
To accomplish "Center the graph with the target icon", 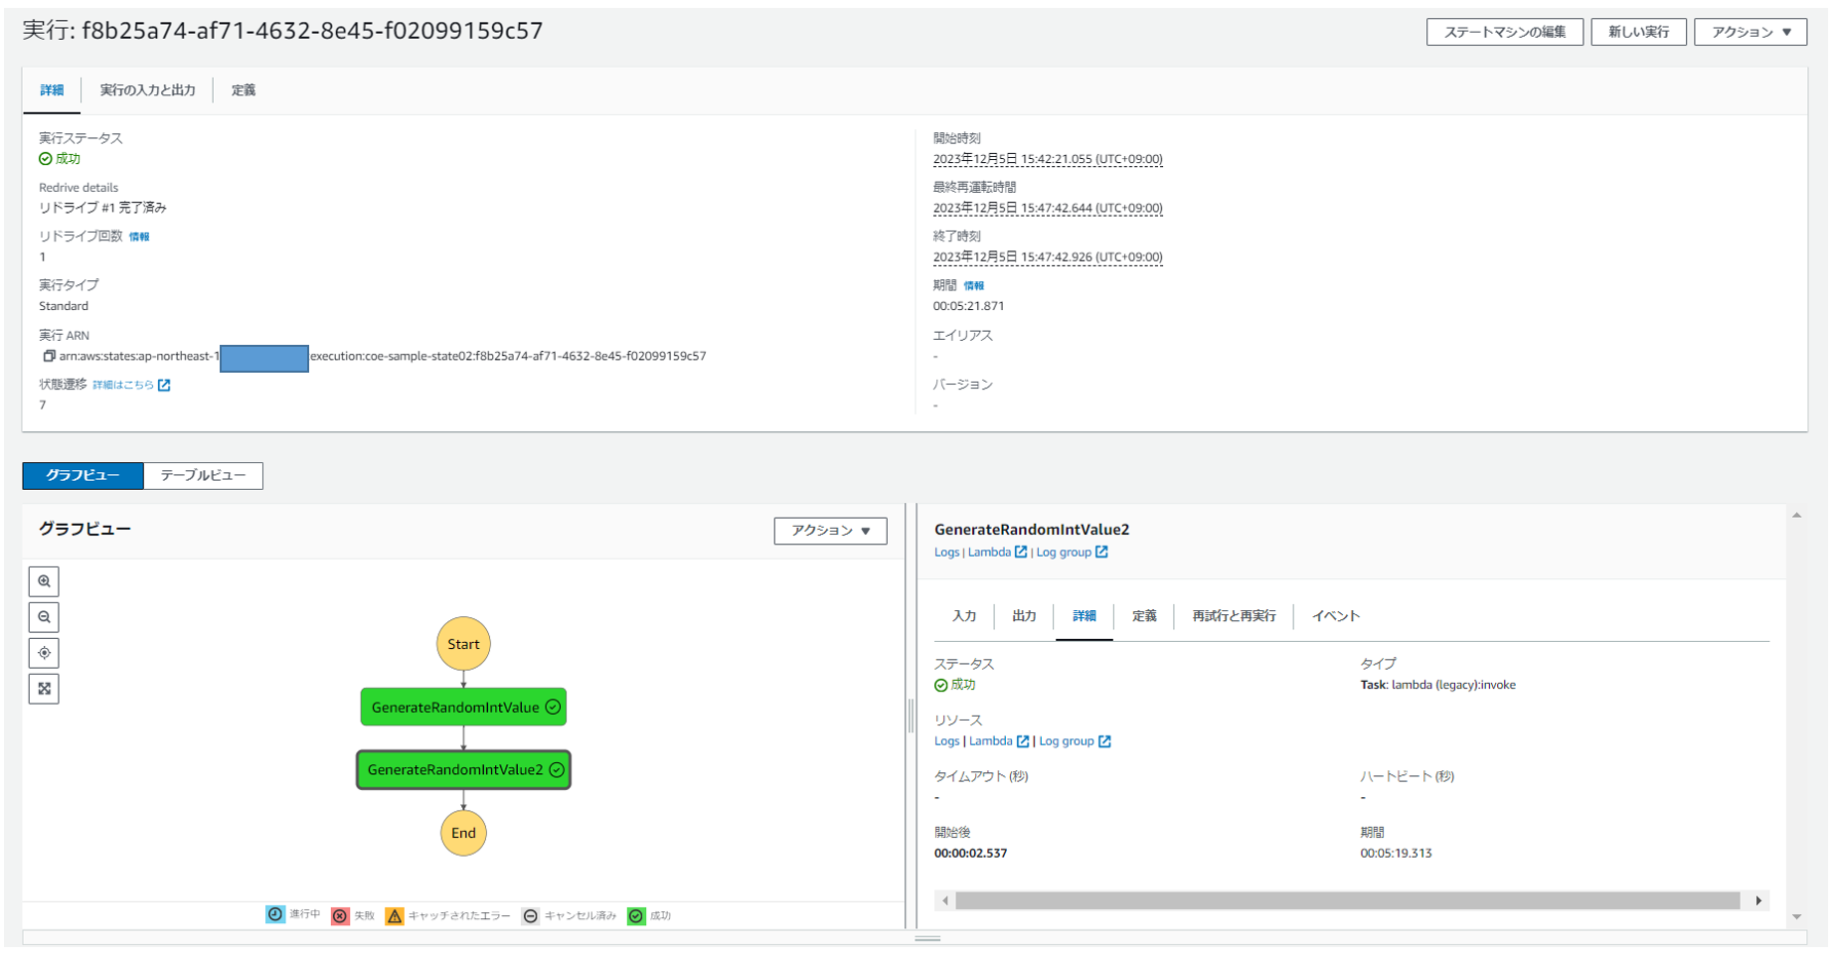I will coord(44,653).
